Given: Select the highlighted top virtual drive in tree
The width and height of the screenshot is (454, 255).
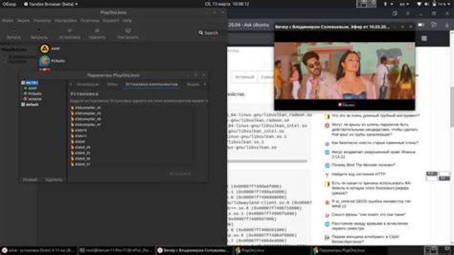Looking at the screenshot, I should click(30, 83).
